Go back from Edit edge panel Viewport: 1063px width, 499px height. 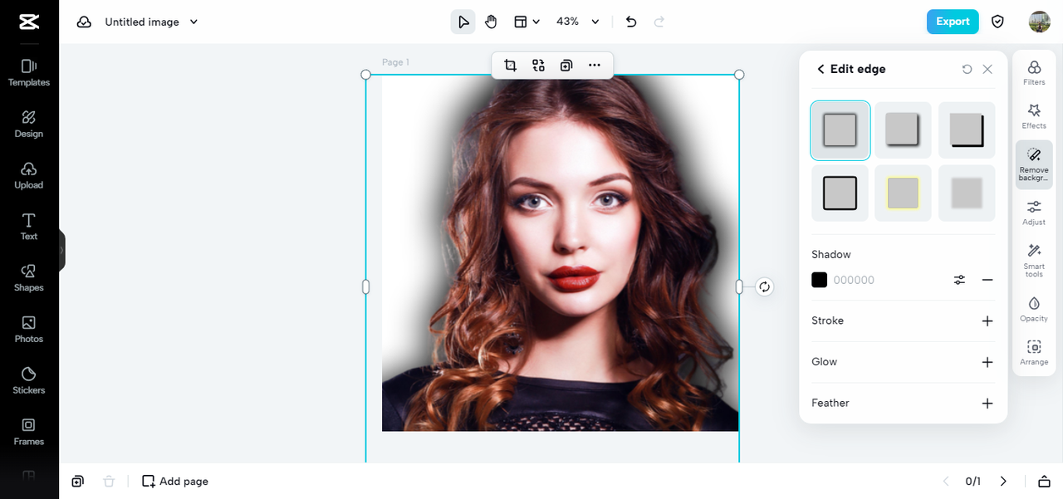(x=821, y=69)
